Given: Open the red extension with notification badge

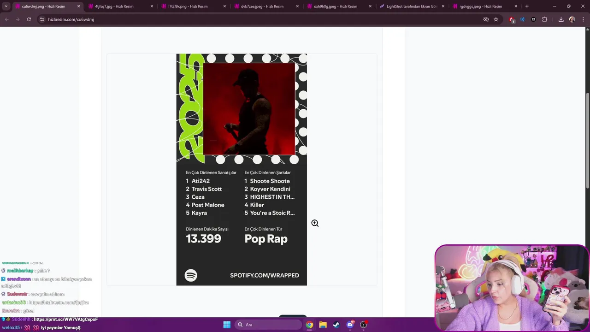Looking at the screenshot, I should pos(512,20).
